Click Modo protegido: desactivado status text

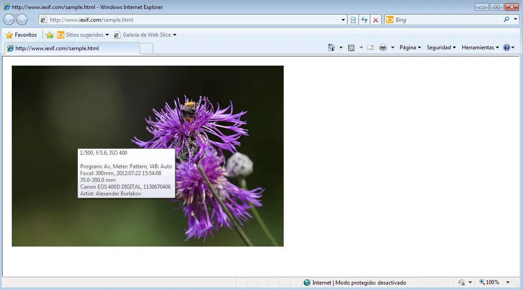pos(371,283)
